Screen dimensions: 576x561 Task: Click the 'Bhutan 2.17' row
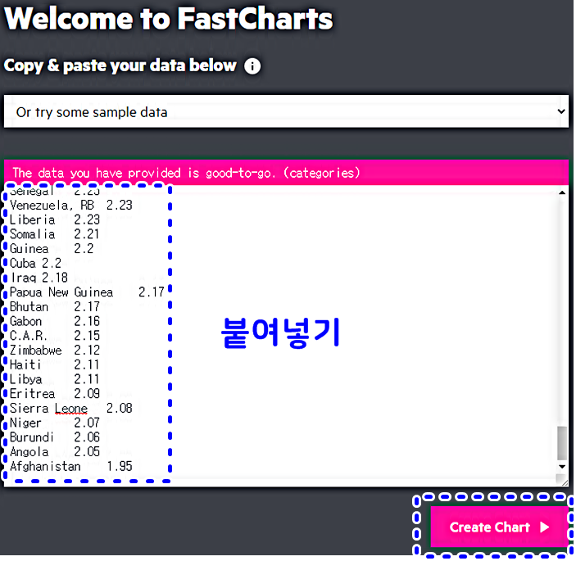coord(55,306)
